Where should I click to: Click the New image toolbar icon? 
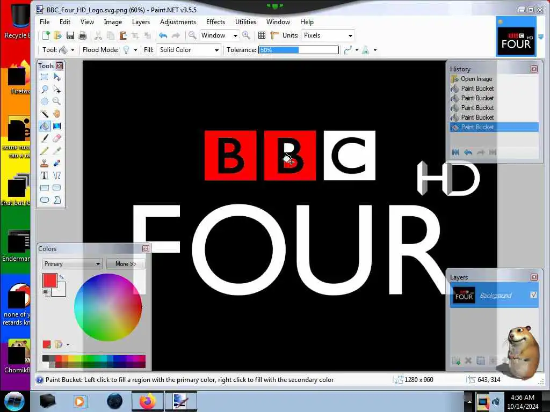click(x=46, y=35)
